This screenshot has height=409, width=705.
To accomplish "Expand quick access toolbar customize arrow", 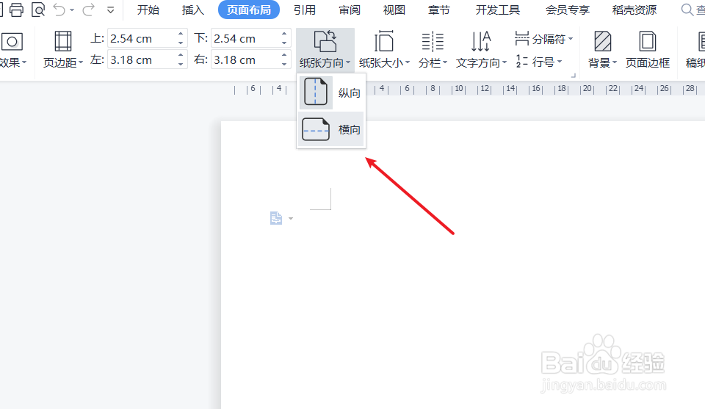I will 110,10.
